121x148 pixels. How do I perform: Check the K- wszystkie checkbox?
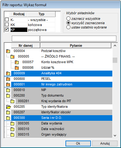point(7,20)
